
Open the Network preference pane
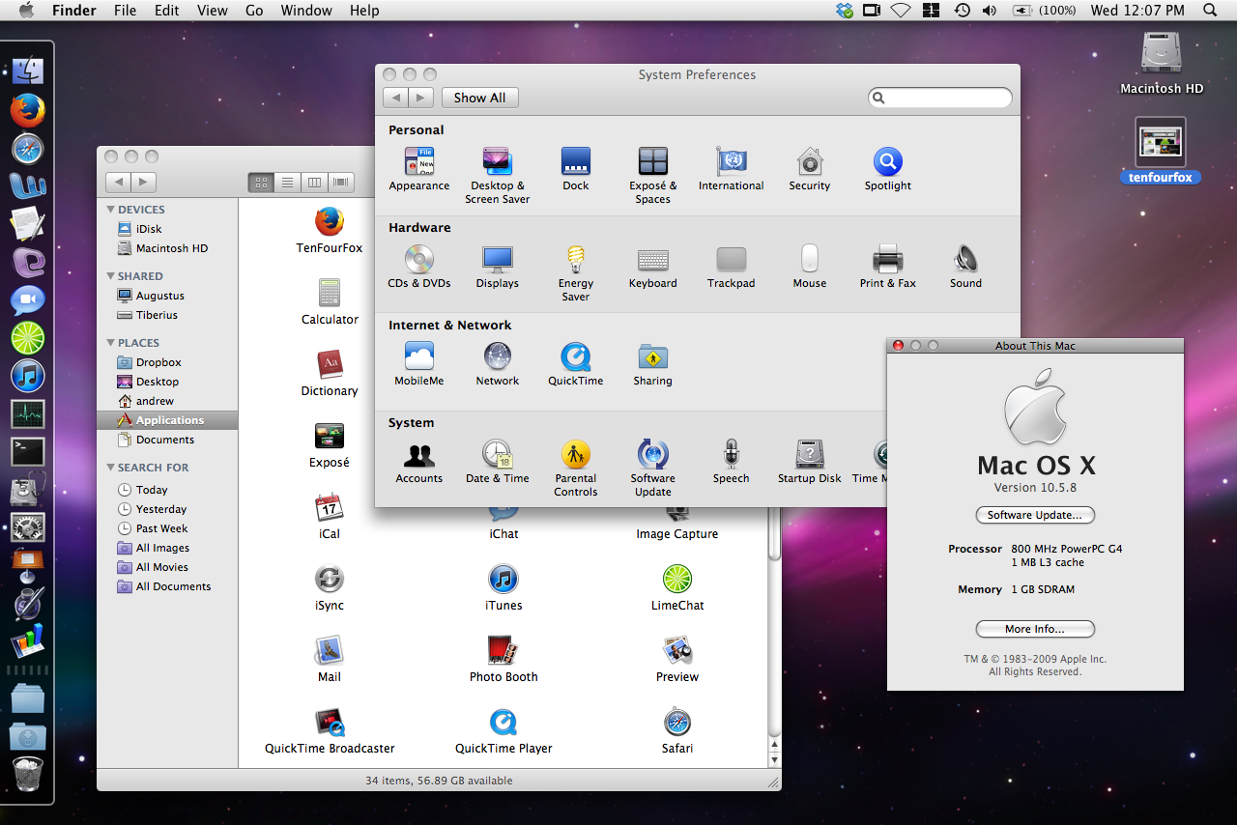point(497,356)
